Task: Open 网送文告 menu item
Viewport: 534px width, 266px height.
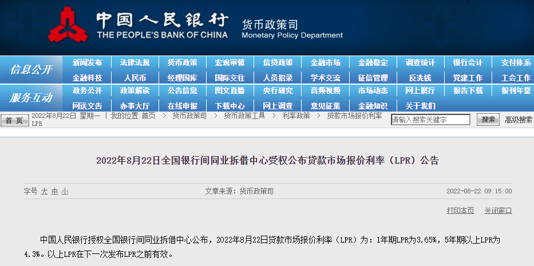Action: (x=87, y=106)
